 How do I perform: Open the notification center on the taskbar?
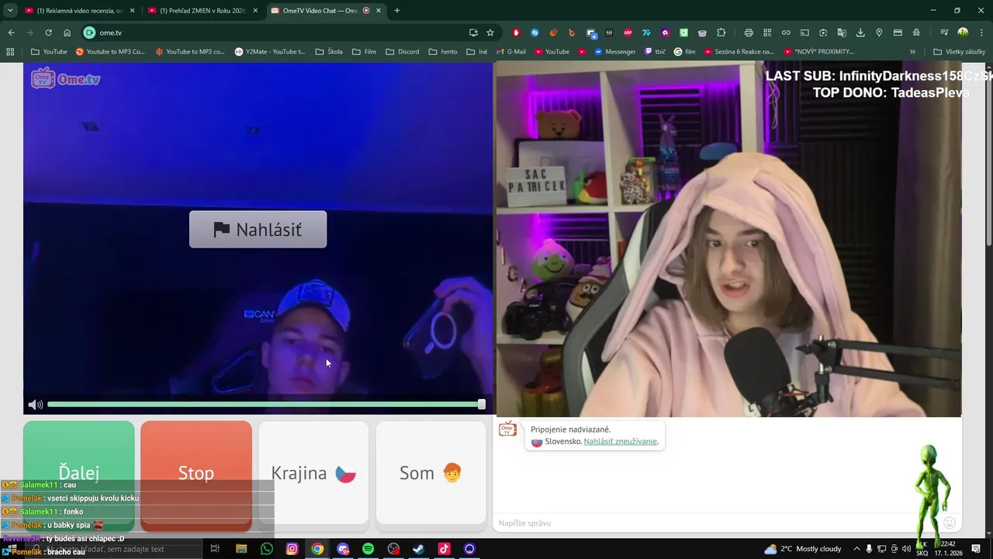click(x=977, y=549)
